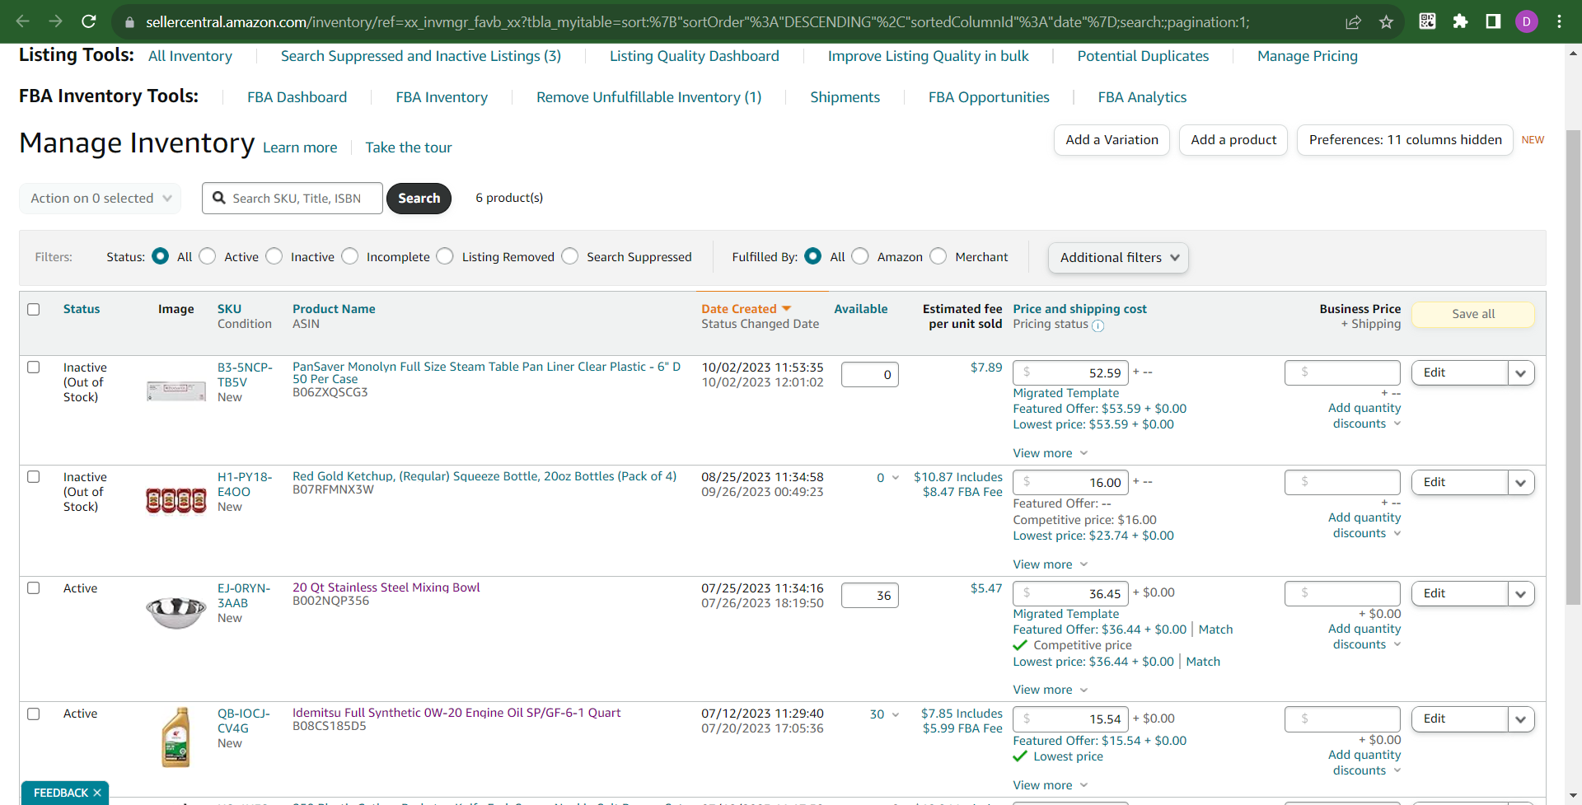This screenshot has width=1582, height=805.
Task: Filter by Fulfilled By Amazon radio
Action: pos(860,256)
